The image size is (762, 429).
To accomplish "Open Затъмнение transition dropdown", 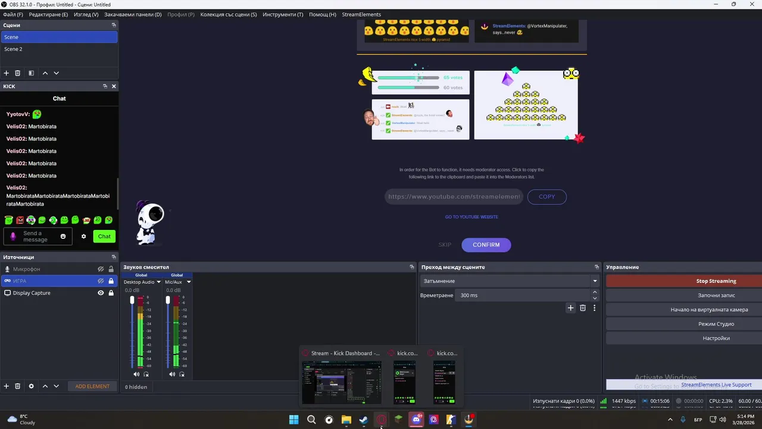I will (x=510, y=281).
